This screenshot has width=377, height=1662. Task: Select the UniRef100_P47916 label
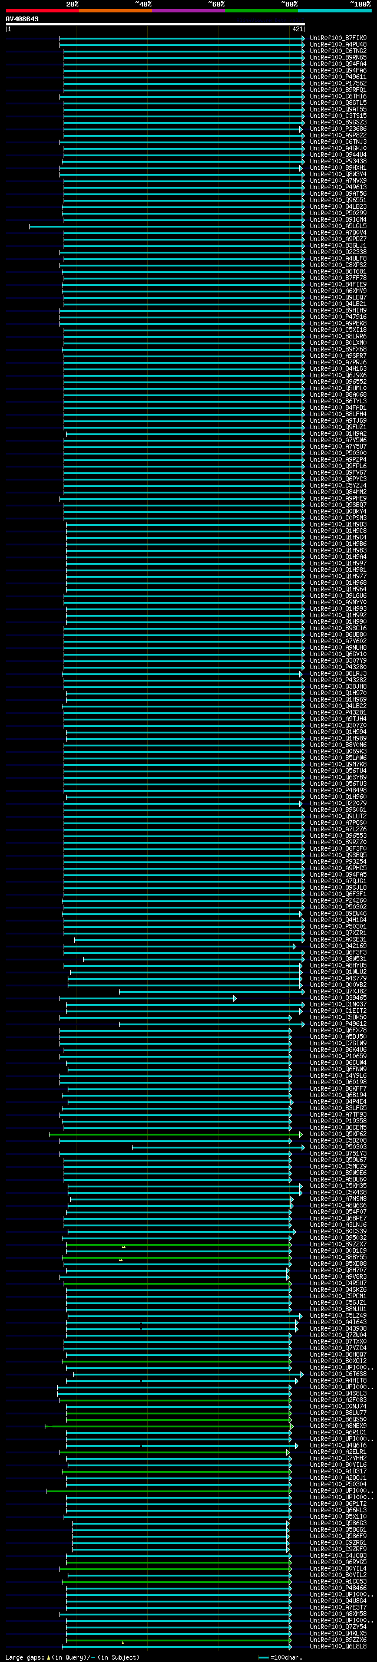[338, 317]
